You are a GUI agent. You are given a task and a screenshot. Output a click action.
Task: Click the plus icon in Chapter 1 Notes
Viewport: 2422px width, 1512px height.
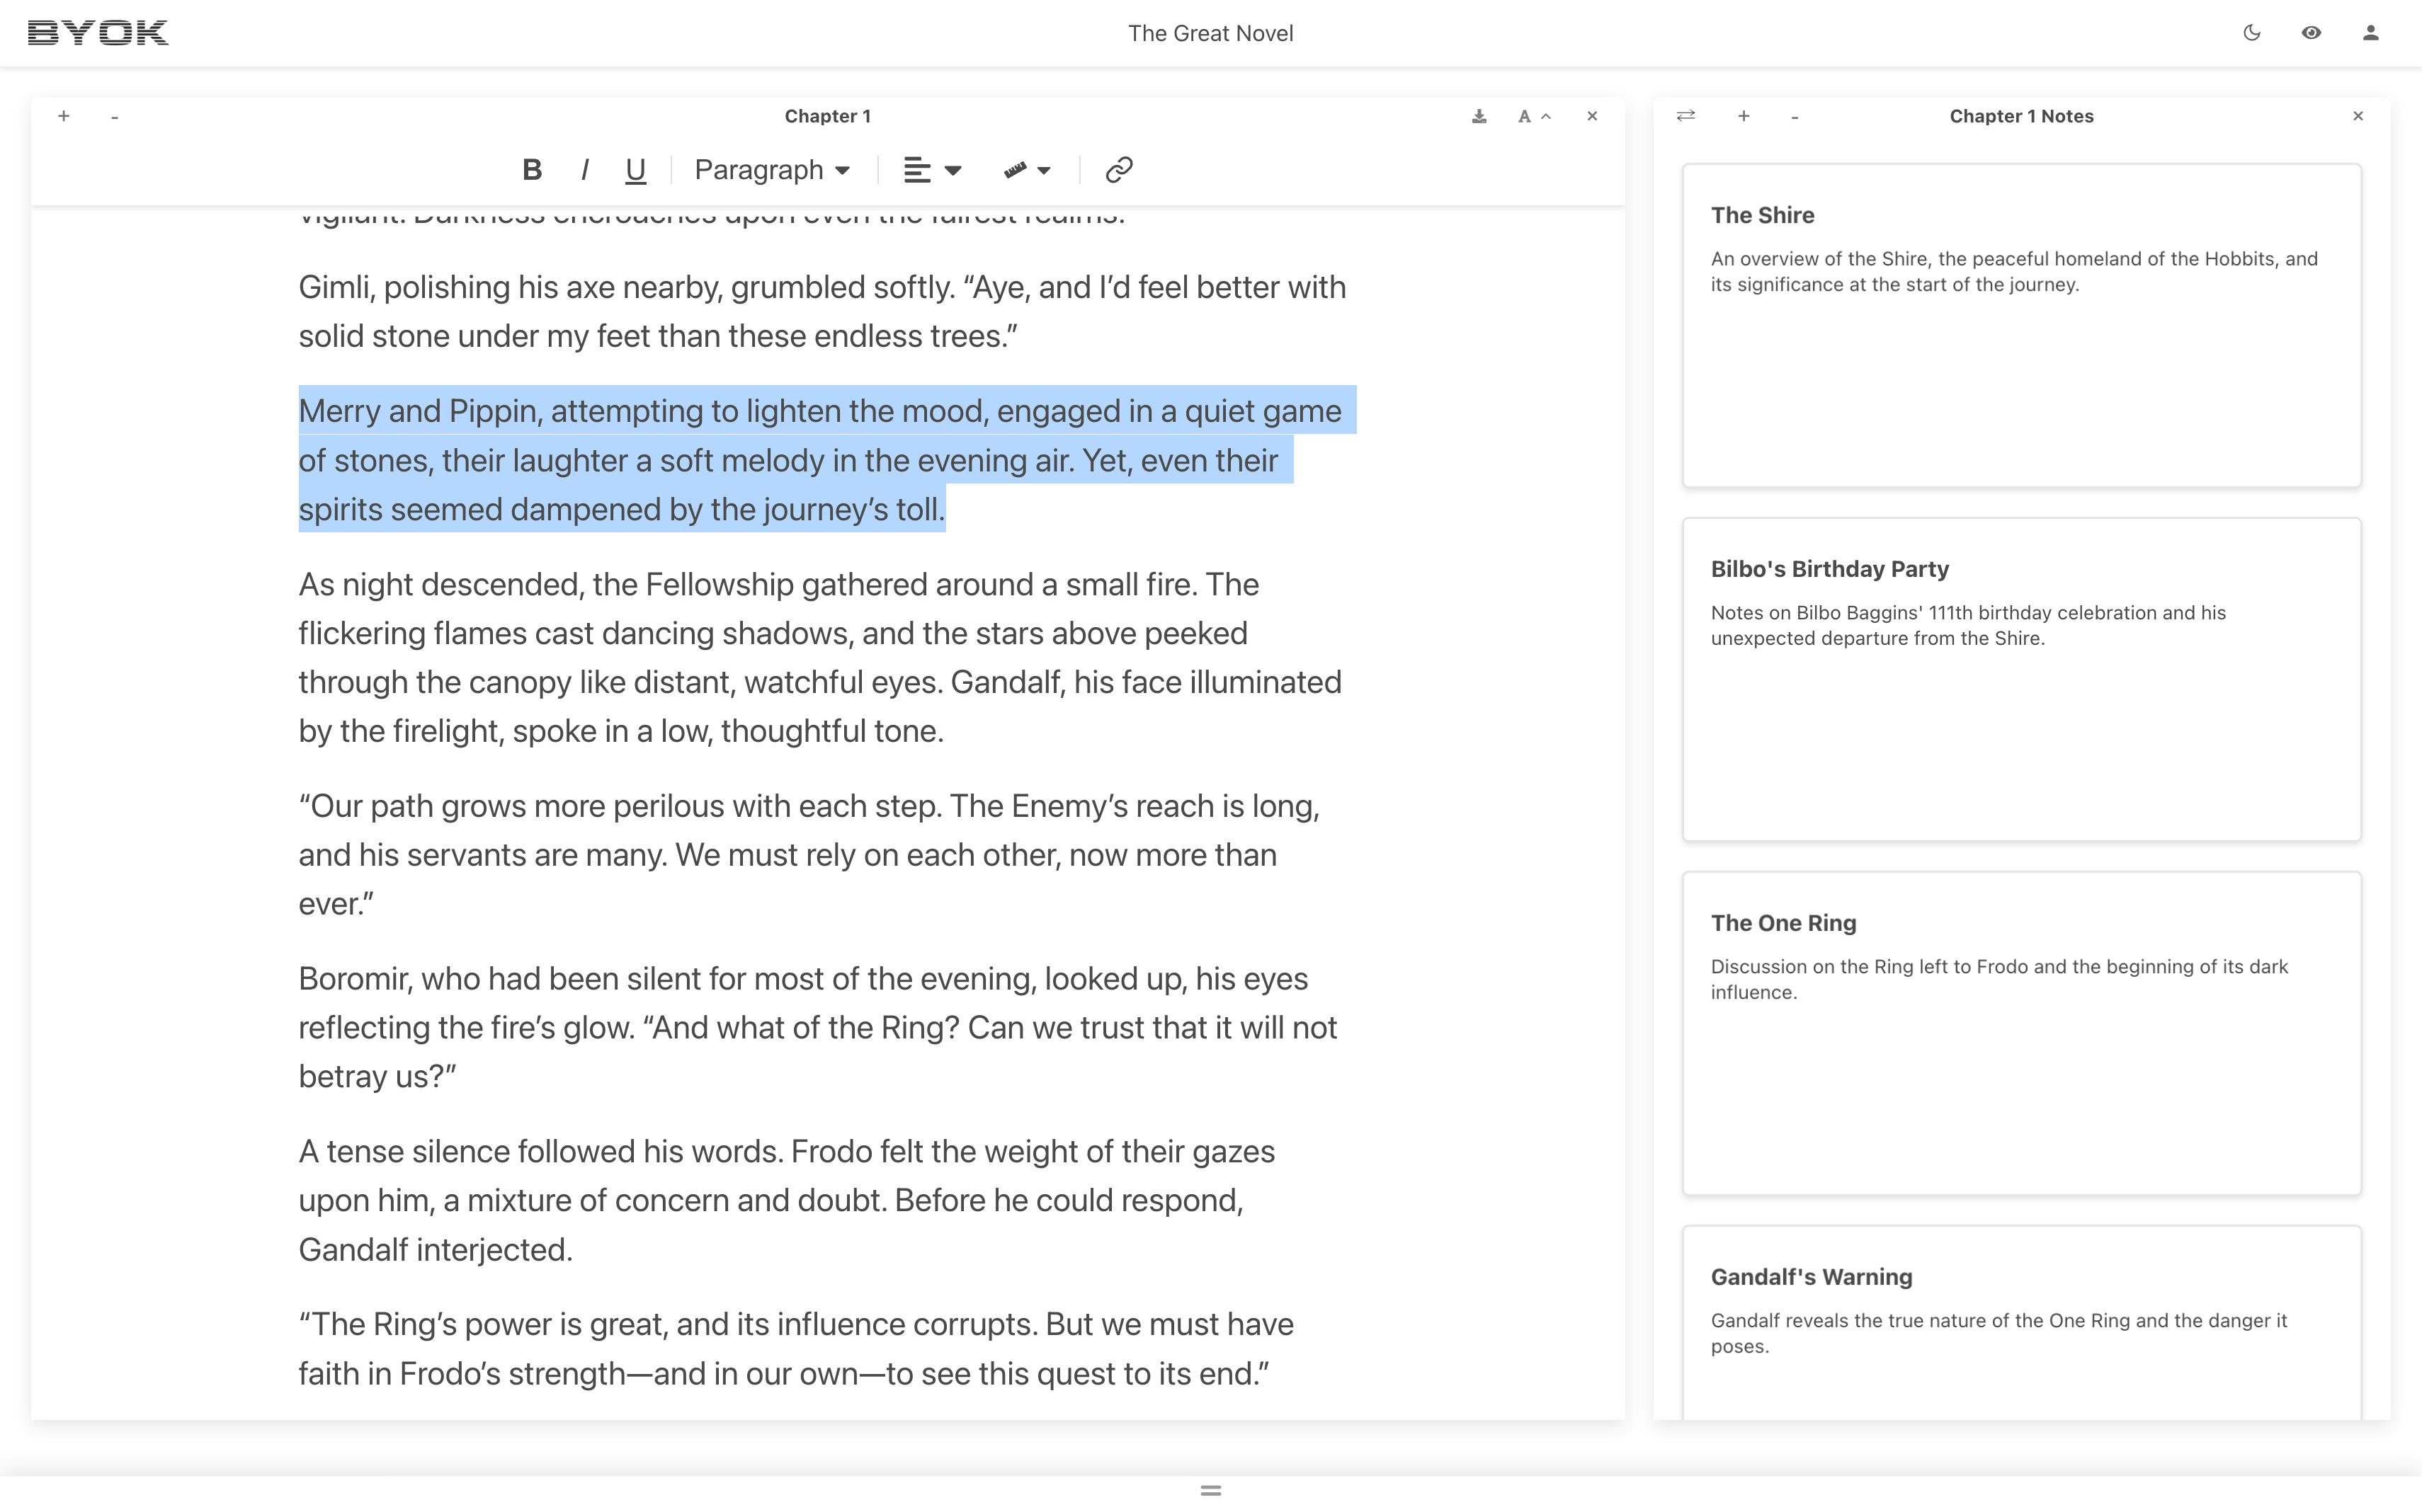point(1744,116)
